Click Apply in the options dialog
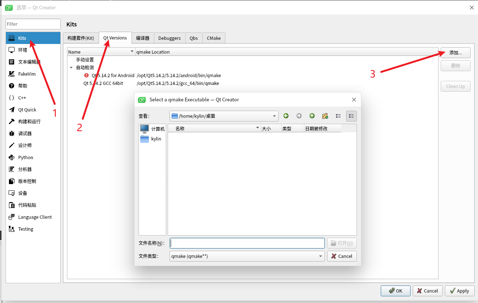478x303 pixels. 460,291
